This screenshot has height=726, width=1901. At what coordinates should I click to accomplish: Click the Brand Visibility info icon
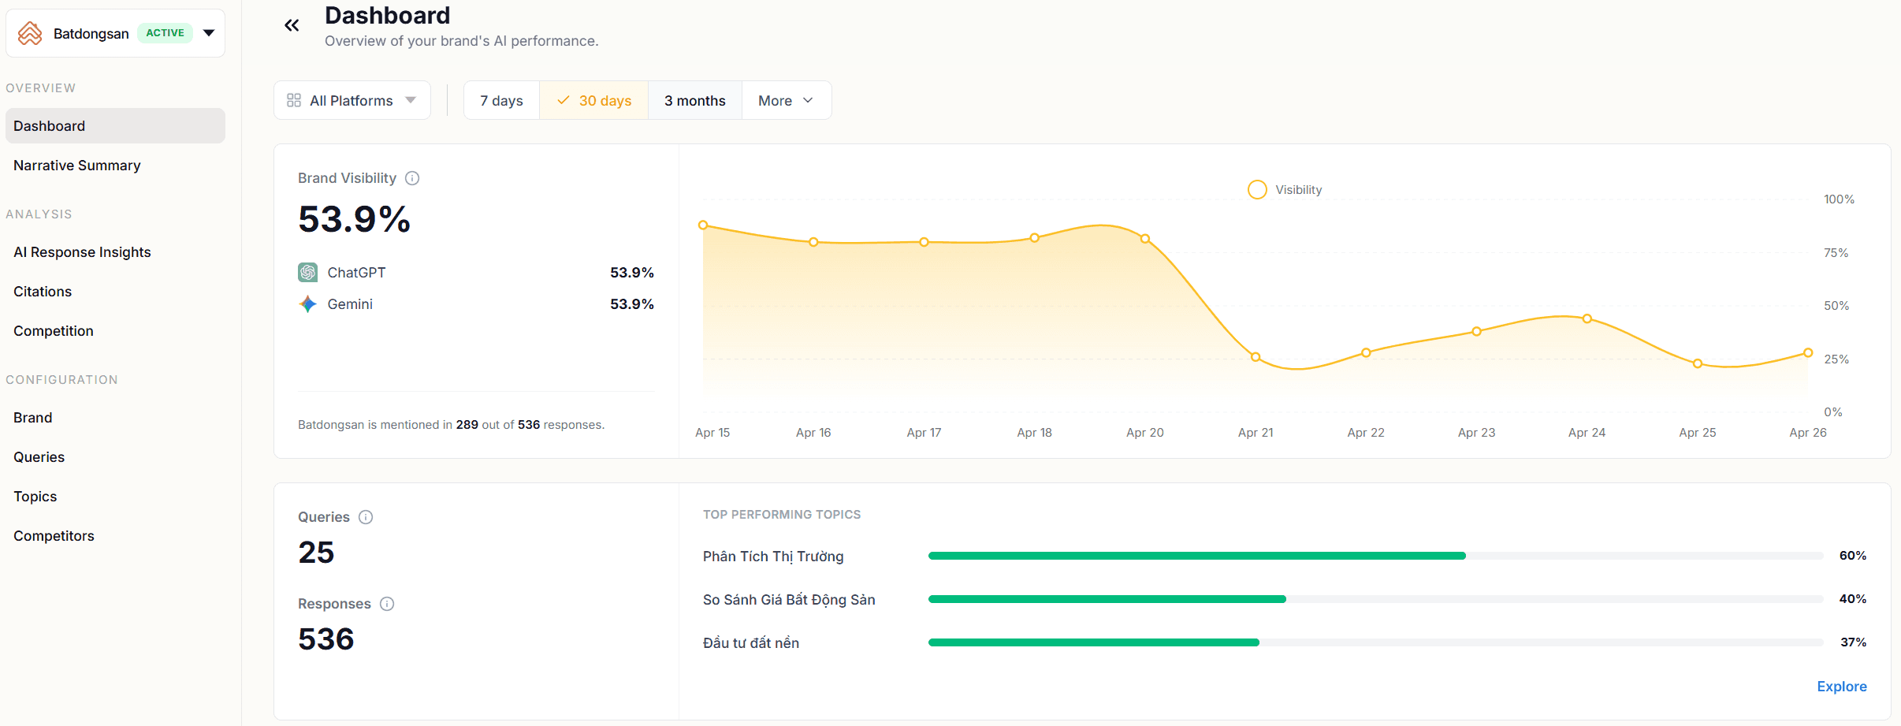[412, 178]
